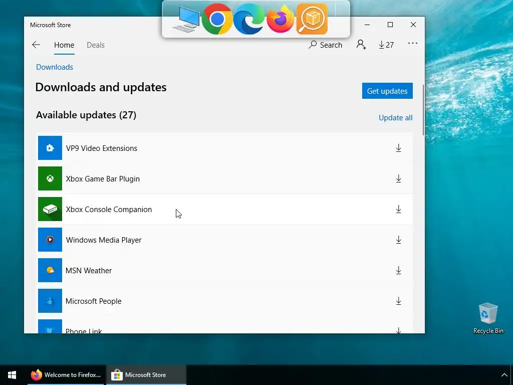Screen dimensions: 513x385
Task: Click the Windows Media Player app icon
Action: (50, 240)
